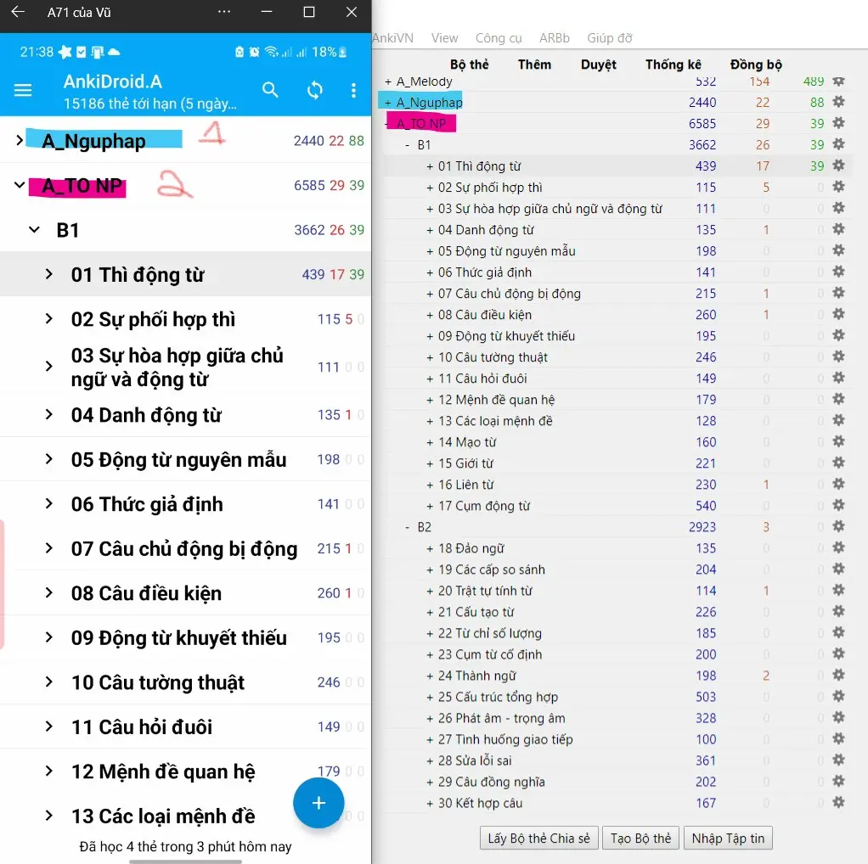Expand the A_Nguphap deck in AnkiDroid
The width and height of the screenshot is (868, 864).
click(20, 140)
